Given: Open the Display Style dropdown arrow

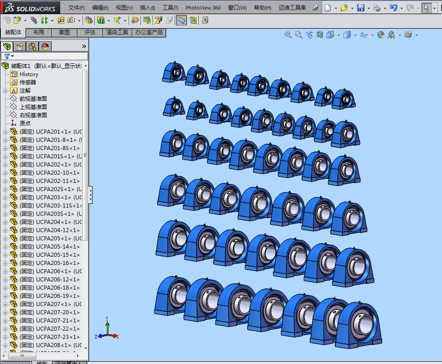Looking at the screenshot, I should 355,35.
